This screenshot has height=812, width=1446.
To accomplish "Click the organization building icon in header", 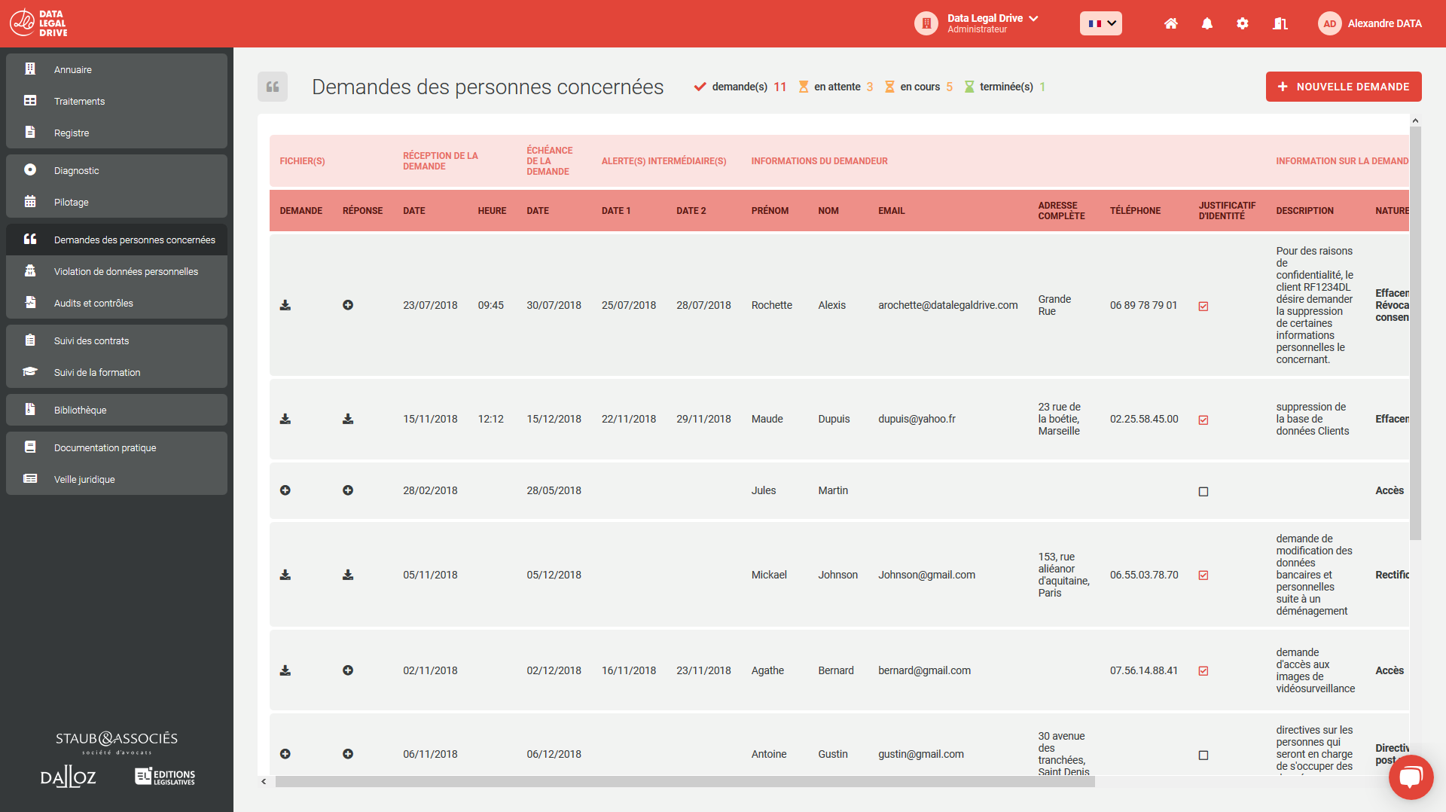I will coord(926,23).
